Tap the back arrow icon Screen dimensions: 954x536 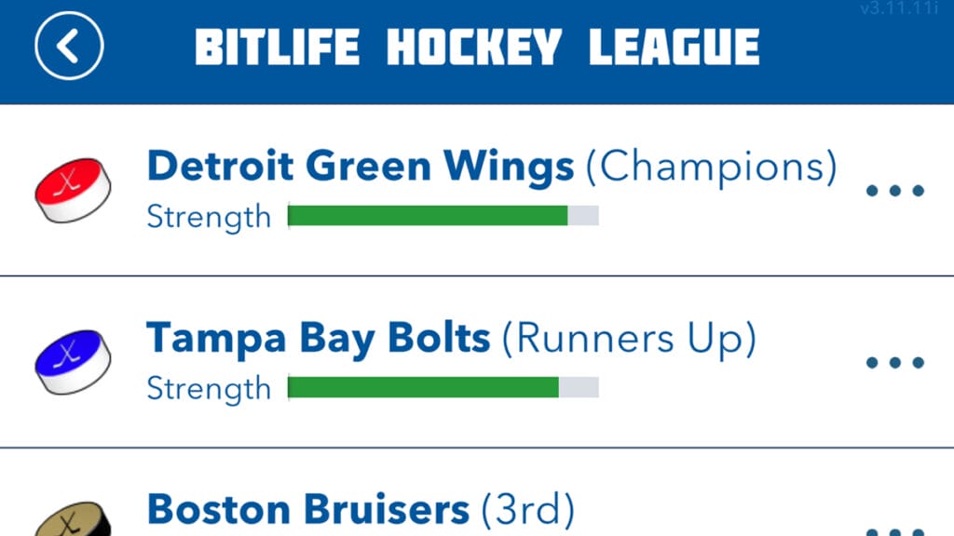(x=68, y=47)
